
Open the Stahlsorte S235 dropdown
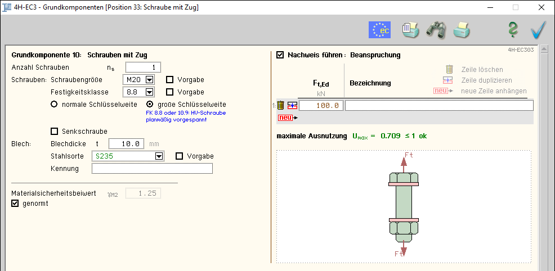159,156
